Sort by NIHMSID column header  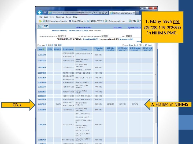pyautogui.click(x=57, y=49)
